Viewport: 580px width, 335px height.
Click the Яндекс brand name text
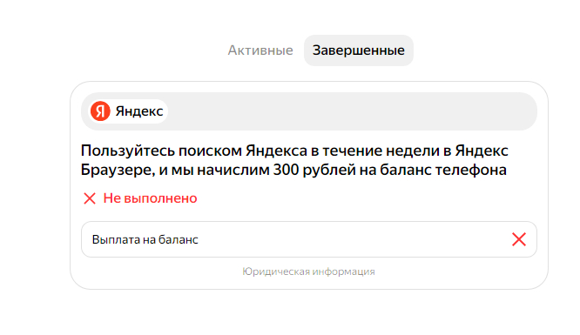click(139, 111)
